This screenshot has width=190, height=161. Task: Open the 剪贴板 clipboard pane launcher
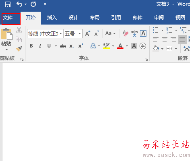22,60
